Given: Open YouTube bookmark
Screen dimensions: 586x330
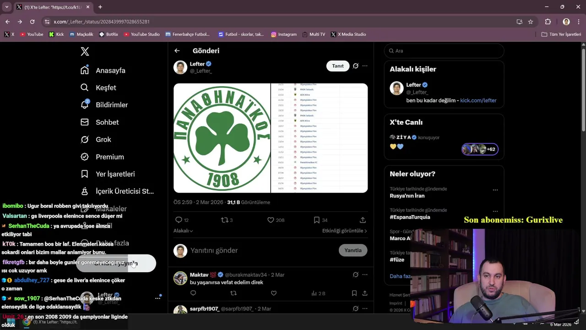Looking at the screenshot, I should coord(32,34).
